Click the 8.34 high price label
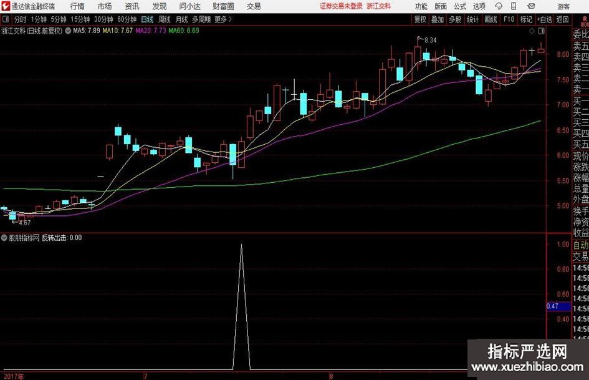This screenshot has height=380, width=589. (430, 41)
